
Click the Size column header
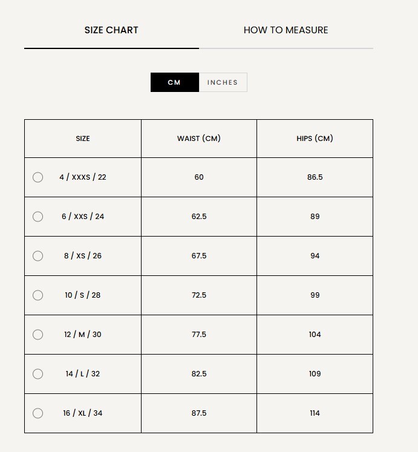83,139
